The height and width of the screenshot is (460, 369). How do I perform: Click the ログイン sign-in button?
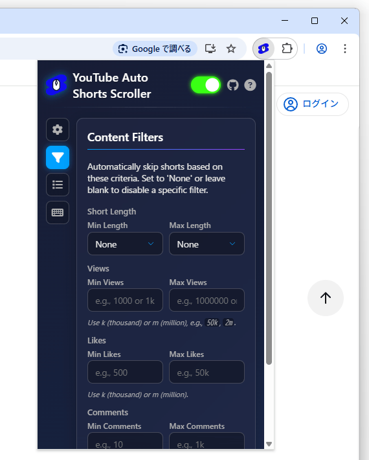[313, 104]
